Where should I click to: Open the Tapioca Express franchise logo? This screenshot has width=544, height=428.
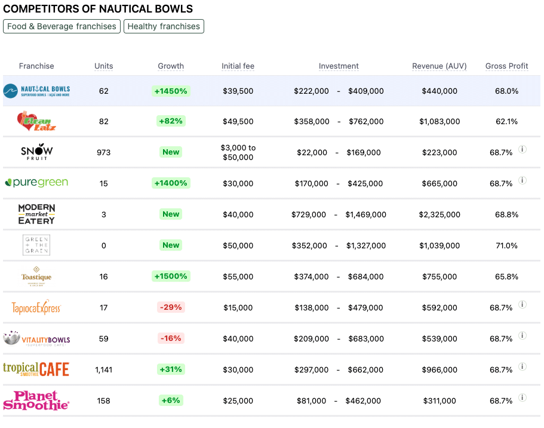36,307
